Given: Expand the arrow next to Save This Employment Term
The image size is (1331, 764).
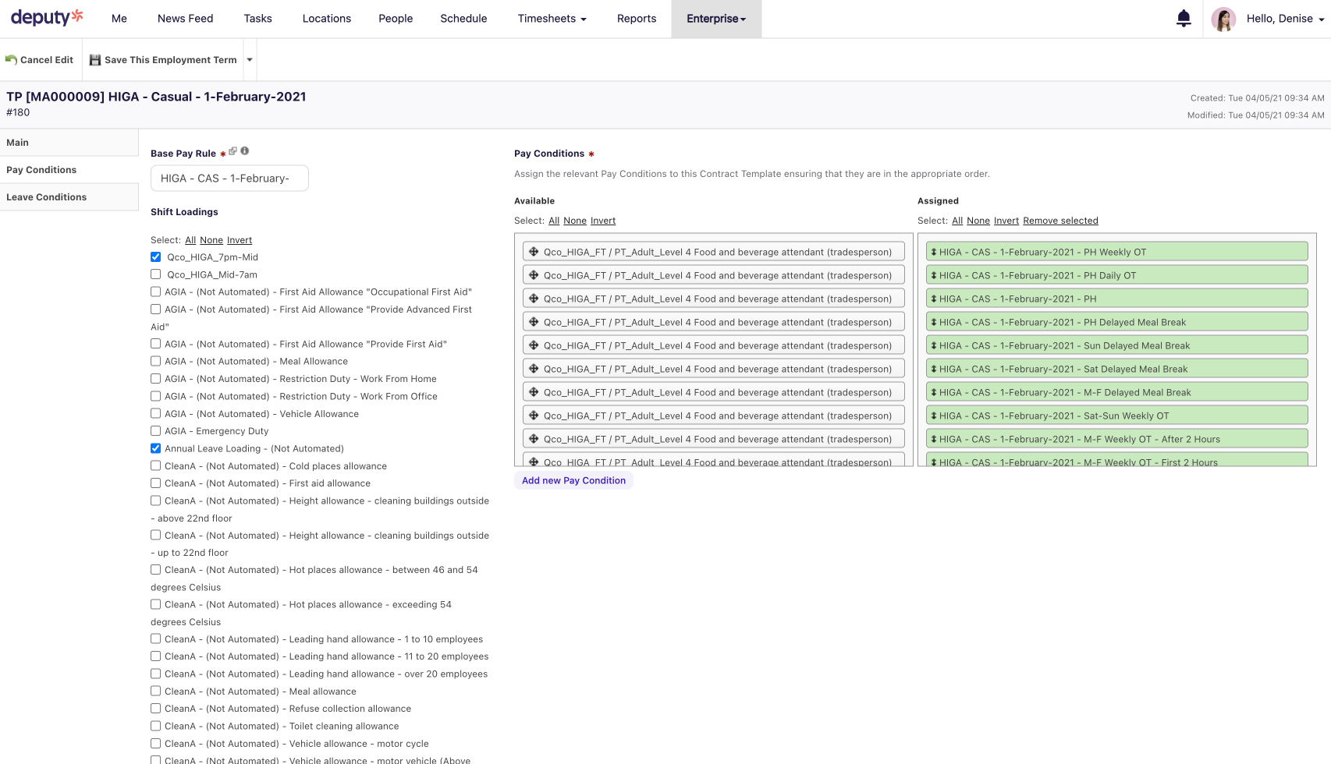Looking at the screenshot, I should pyautogui.click(x=250, y=60).
